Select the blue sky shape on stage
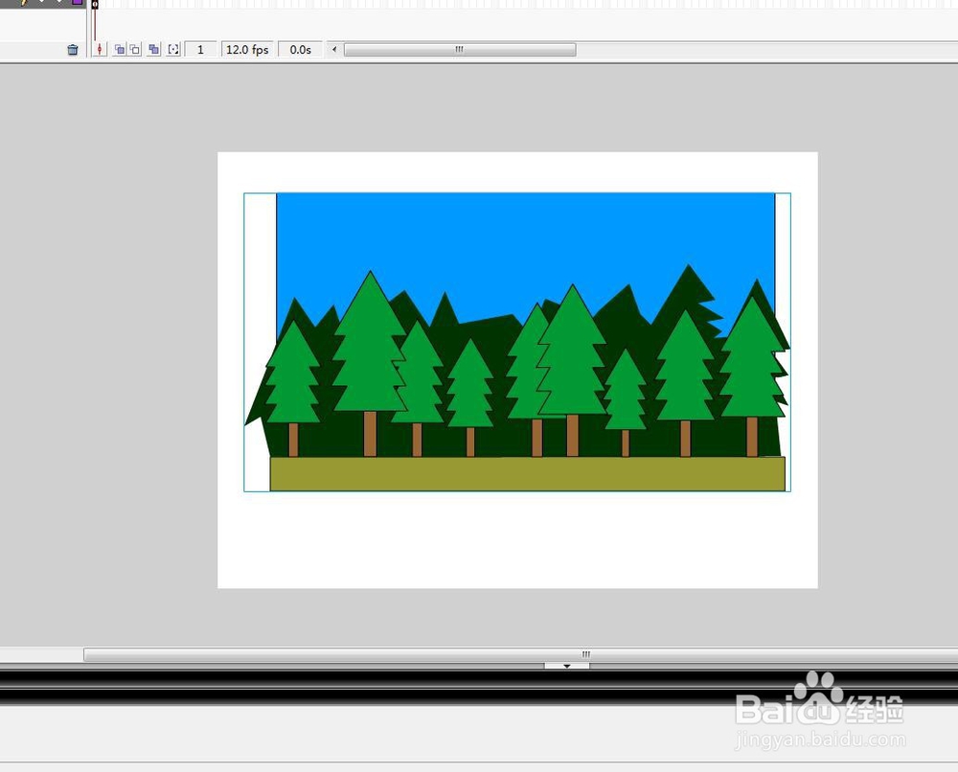Screen dimensions: 958x772 pyautogui.click(x=525, y=244)
